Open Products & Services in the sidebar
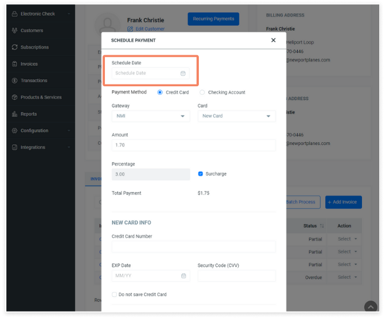Viewport: 385px width, 318px height. tap(41, 97)
